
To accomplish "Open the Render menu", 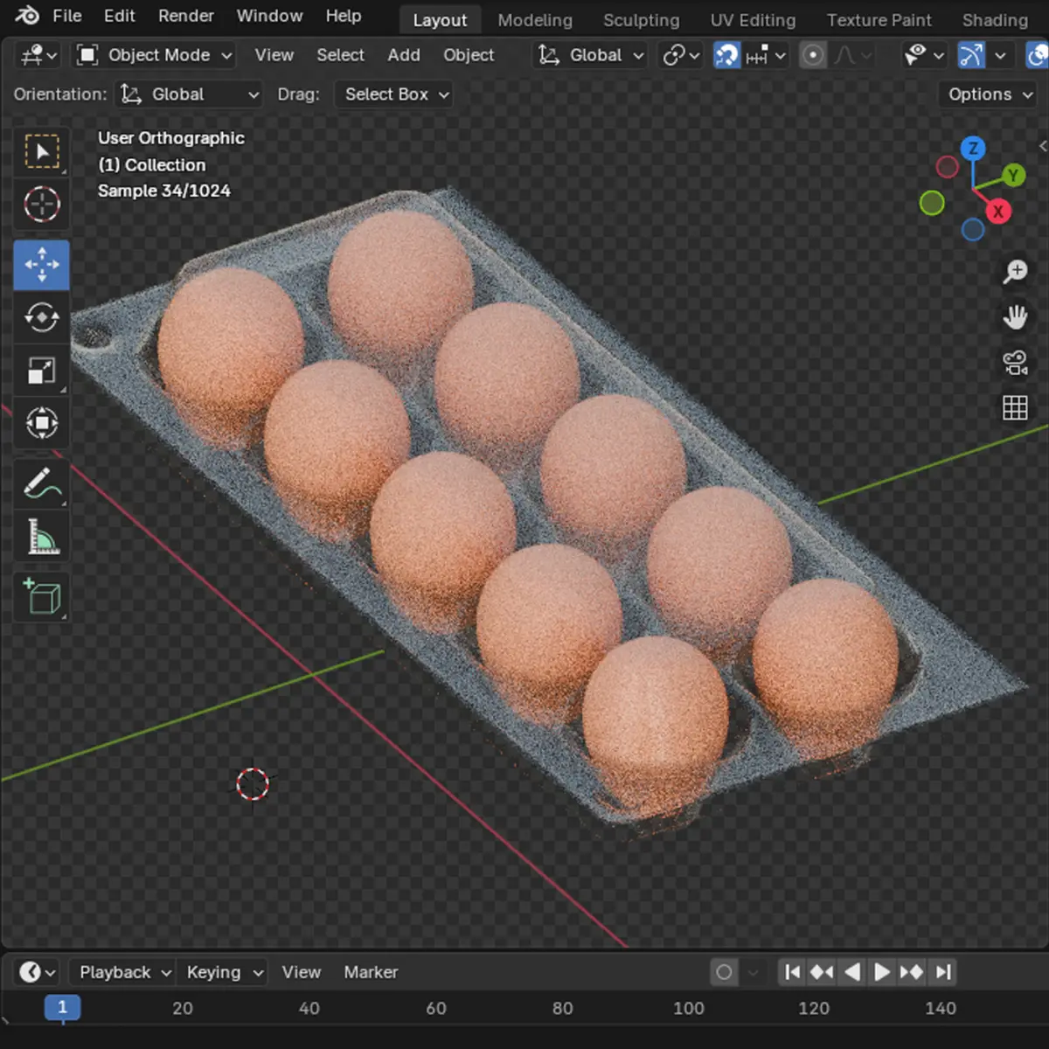I will [x=185, y=16].
